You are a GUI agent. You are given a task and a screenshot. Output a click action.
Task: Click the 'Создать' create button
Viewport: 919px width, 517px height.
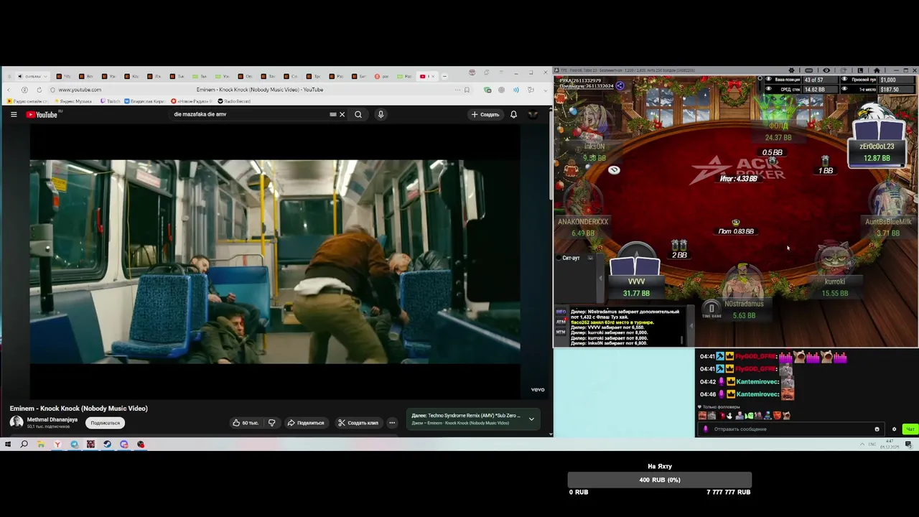pyautogui.click(x=485, y=114)
